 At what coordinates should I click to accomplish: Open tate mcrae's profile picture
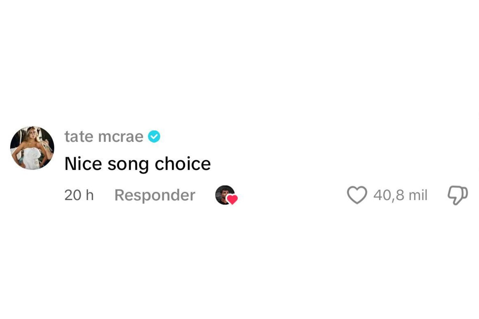tap(32, 148)
